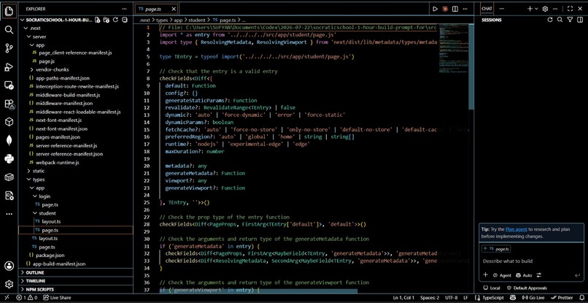Select the CHAT panel tab
Screen dimensions: 588x303
pos(487,9)
